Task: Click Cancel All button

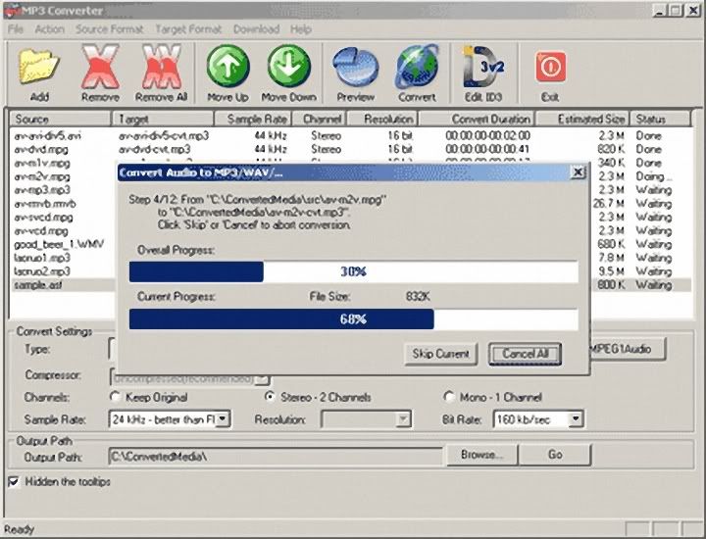Action: click(525, 354)
